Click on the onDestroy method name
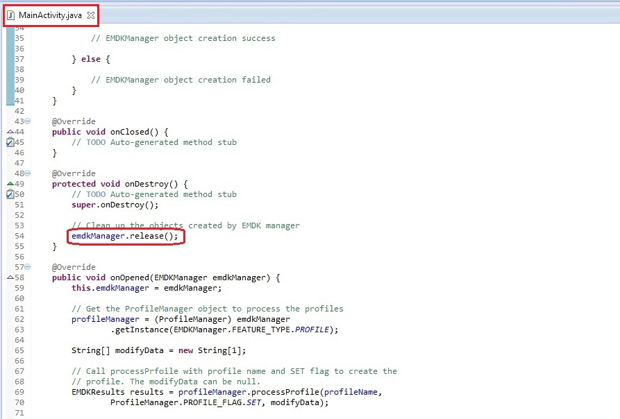Viewport: 620px width, 419px height. tap(146, 184)
